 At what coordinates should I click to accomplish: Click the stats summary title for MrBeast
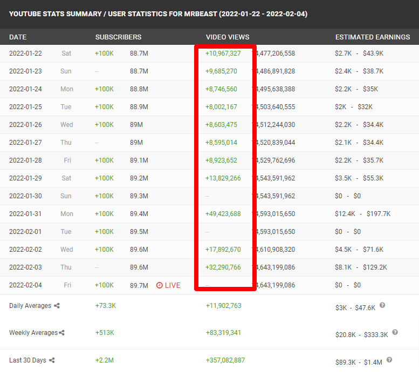[158, 14]
